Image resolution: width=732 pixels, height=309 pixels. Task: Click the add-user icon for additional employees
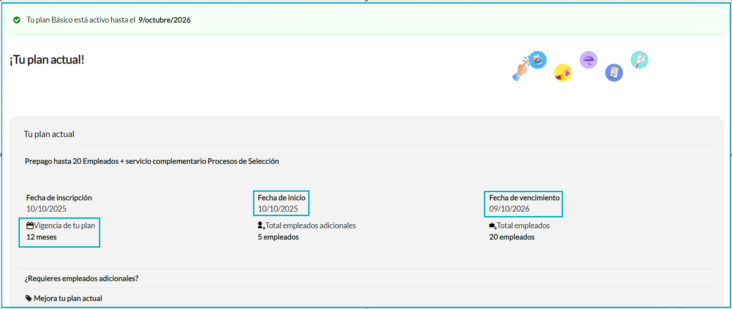[261, 226]
